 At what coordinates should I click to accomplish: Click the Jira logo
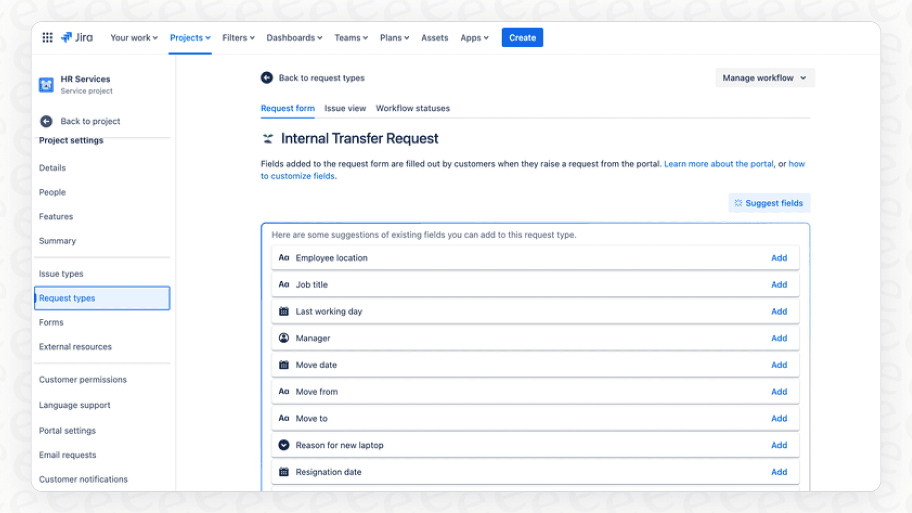(x=77, y=37)
